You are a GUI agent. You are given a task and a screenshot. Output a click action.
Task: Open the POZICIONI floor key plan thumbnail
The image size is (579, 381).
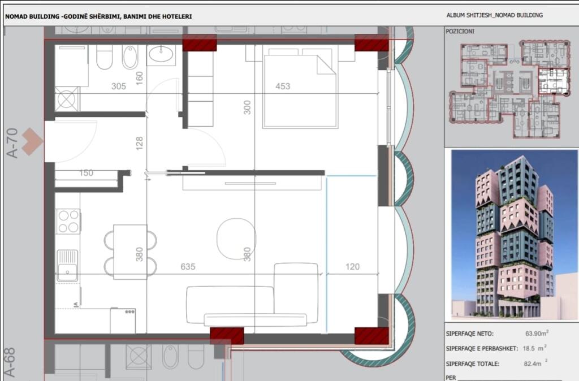510,89
